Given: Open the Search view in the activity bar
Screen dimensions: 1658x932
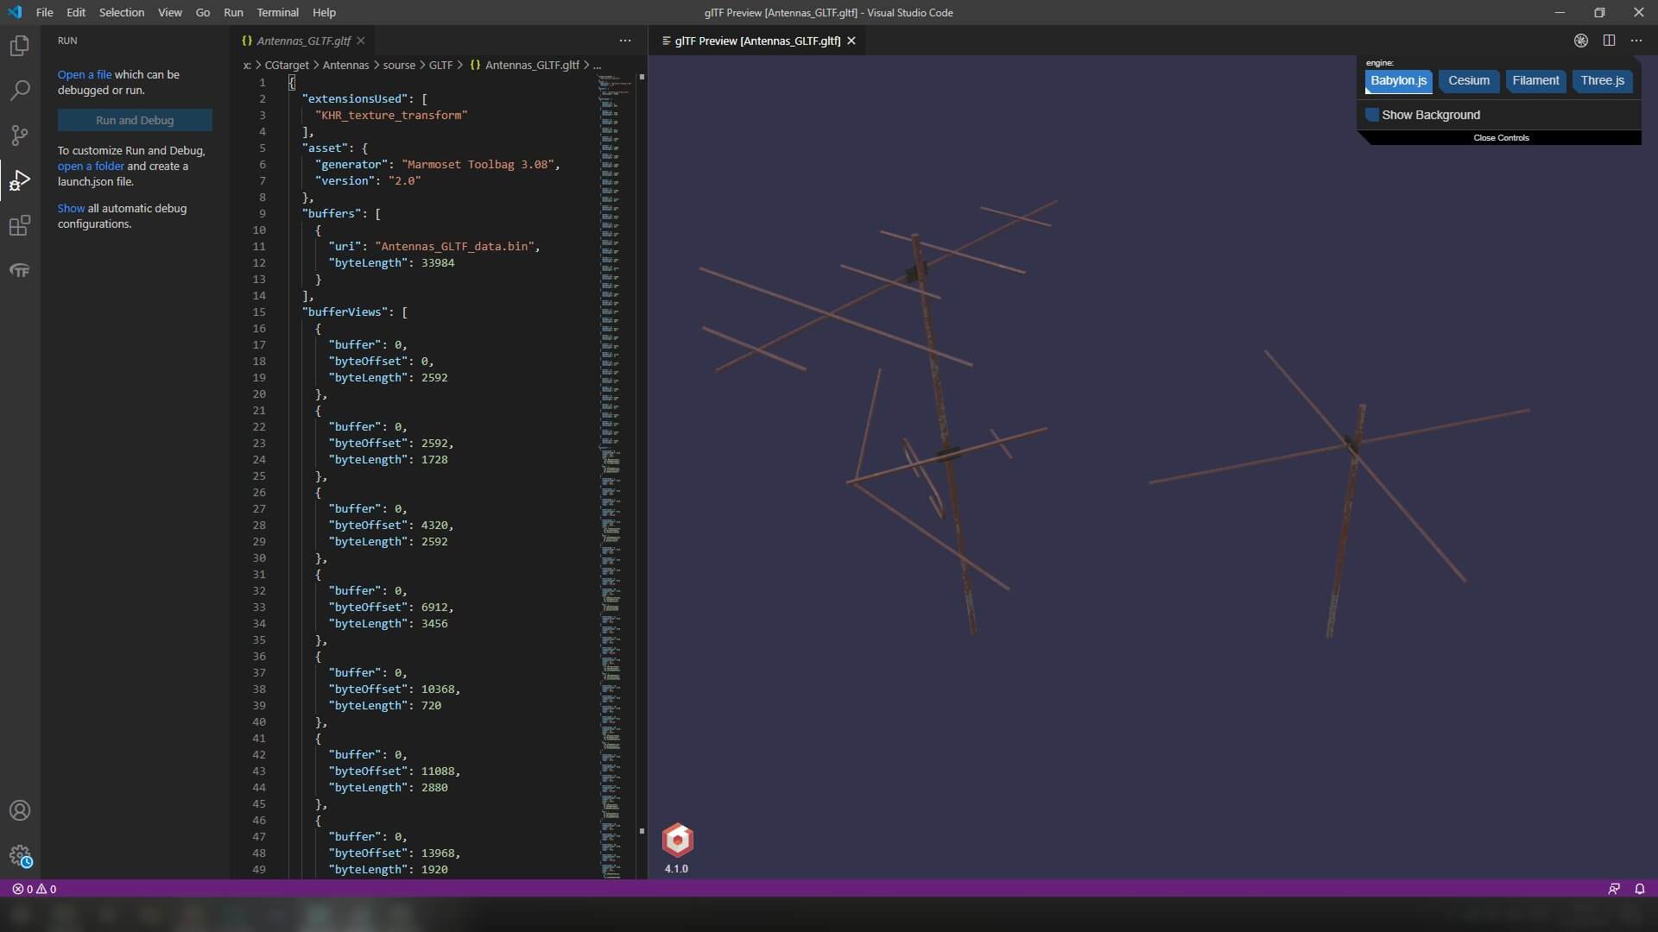Looking at the screenshot, I should tap(19, 90).
